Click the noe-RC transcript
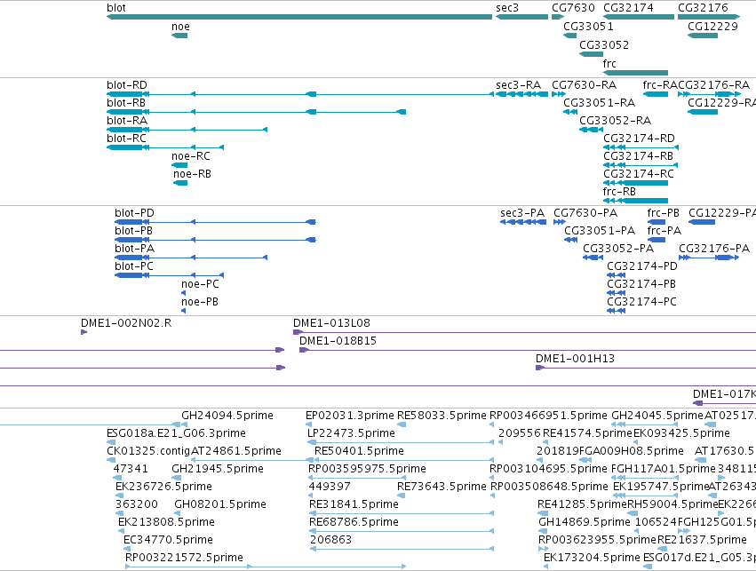 point(179,165)
